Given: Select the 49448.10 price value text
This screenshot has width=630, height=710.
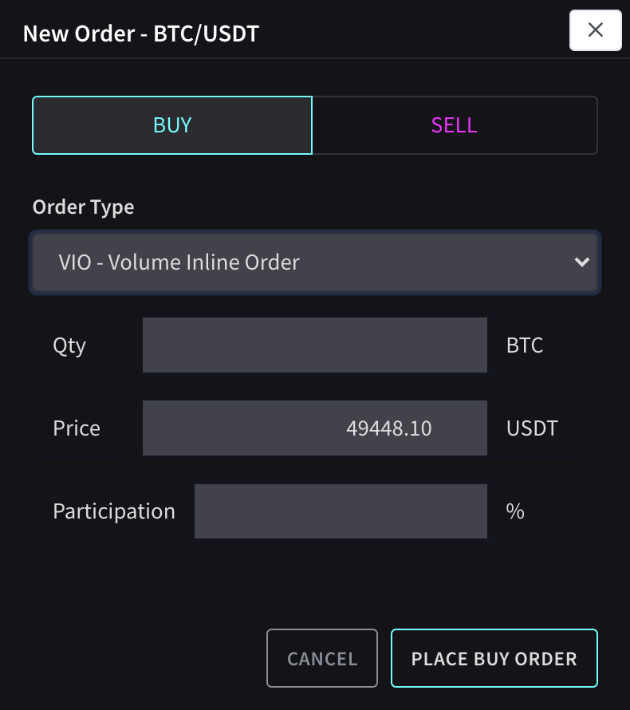Looking at the screenshot, I should (389, 428).
